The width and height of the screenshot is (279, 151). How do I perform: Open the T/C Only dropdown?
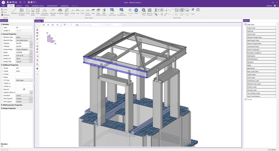[x=24, y=80]
